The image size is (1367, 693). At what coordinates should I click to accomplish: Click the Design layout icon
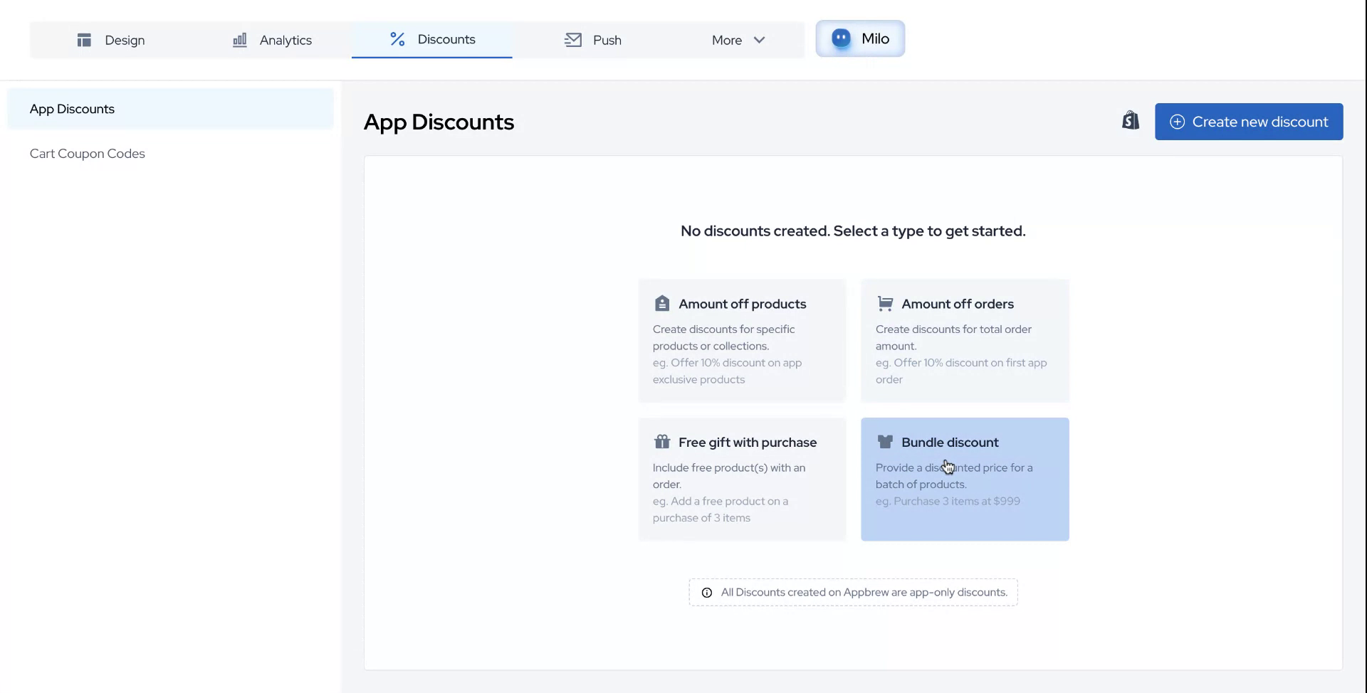[84, 40]
